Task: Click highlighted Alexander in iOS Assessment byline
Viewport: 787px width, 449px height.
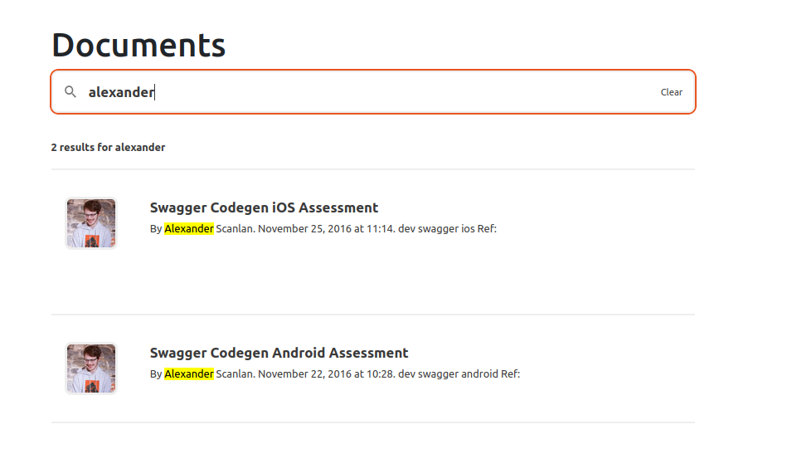Action: [x=189, y=229]
